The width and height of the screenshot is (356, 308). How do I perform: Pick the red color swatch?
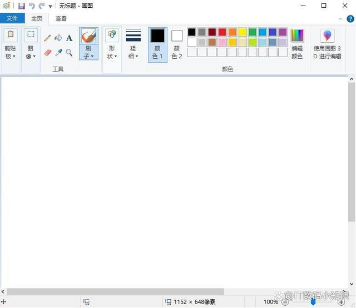coord(222,32)
